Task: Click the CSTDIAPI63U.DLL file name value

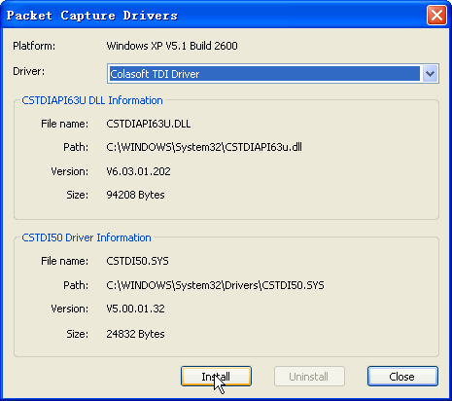Action: click(x=149, y=124)
